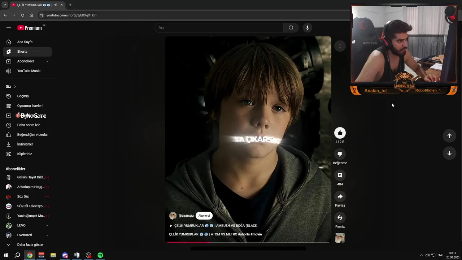Click the youtube.com address bar URL
The height and width of the screenshot is (260, 462).
[71, 15]
